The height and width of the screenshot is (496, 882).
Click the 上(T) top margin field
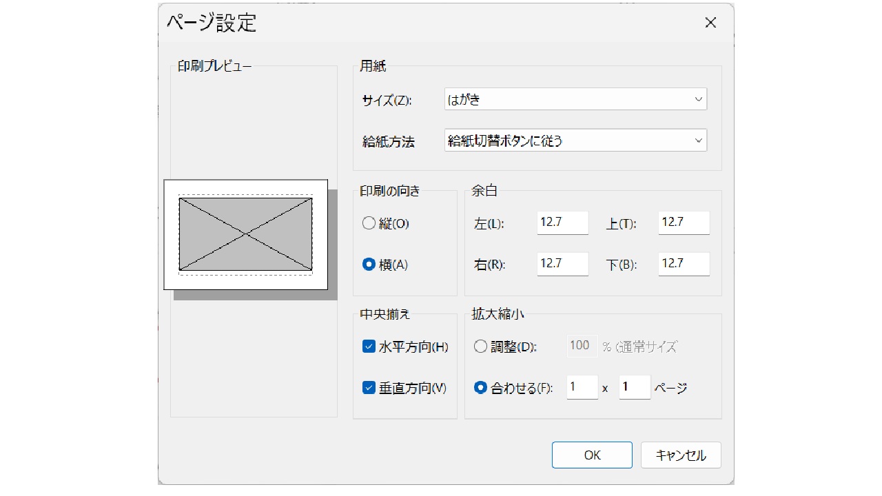tap(684, 223)
